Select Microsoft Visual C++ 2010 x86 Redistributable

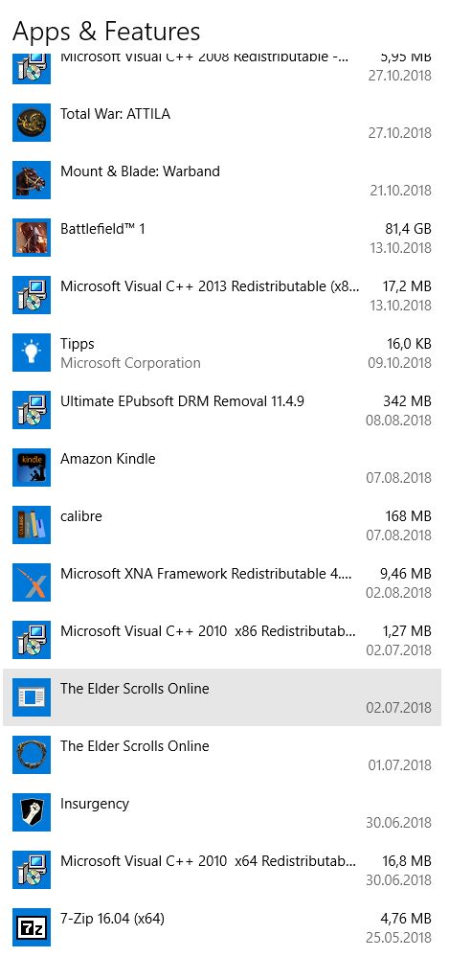pos(222,640)
